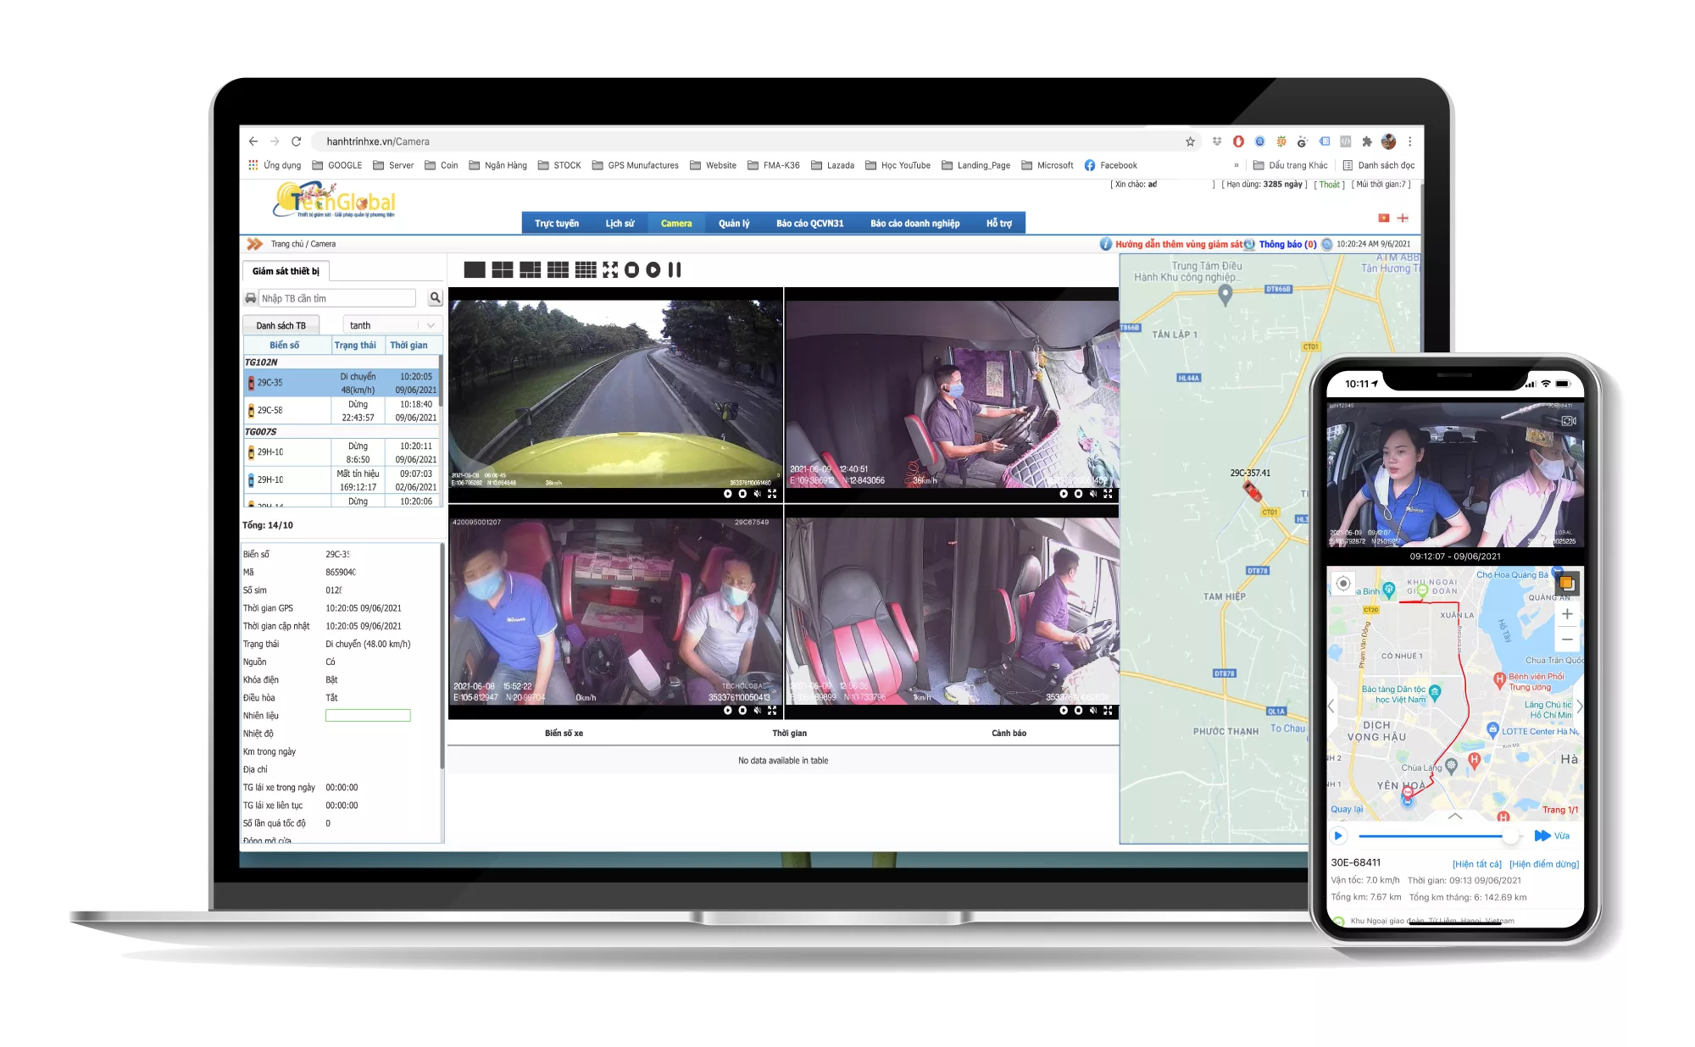The width and height of the screenshot is (1695, 1047).
Task: Click the Thoát logout link
Action: click(1330, 185)
